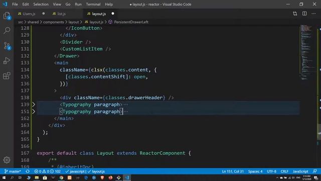Screen dimensions: 321x181
Task: Click the master* branch in status bar
Action: (x=13, y=171)
